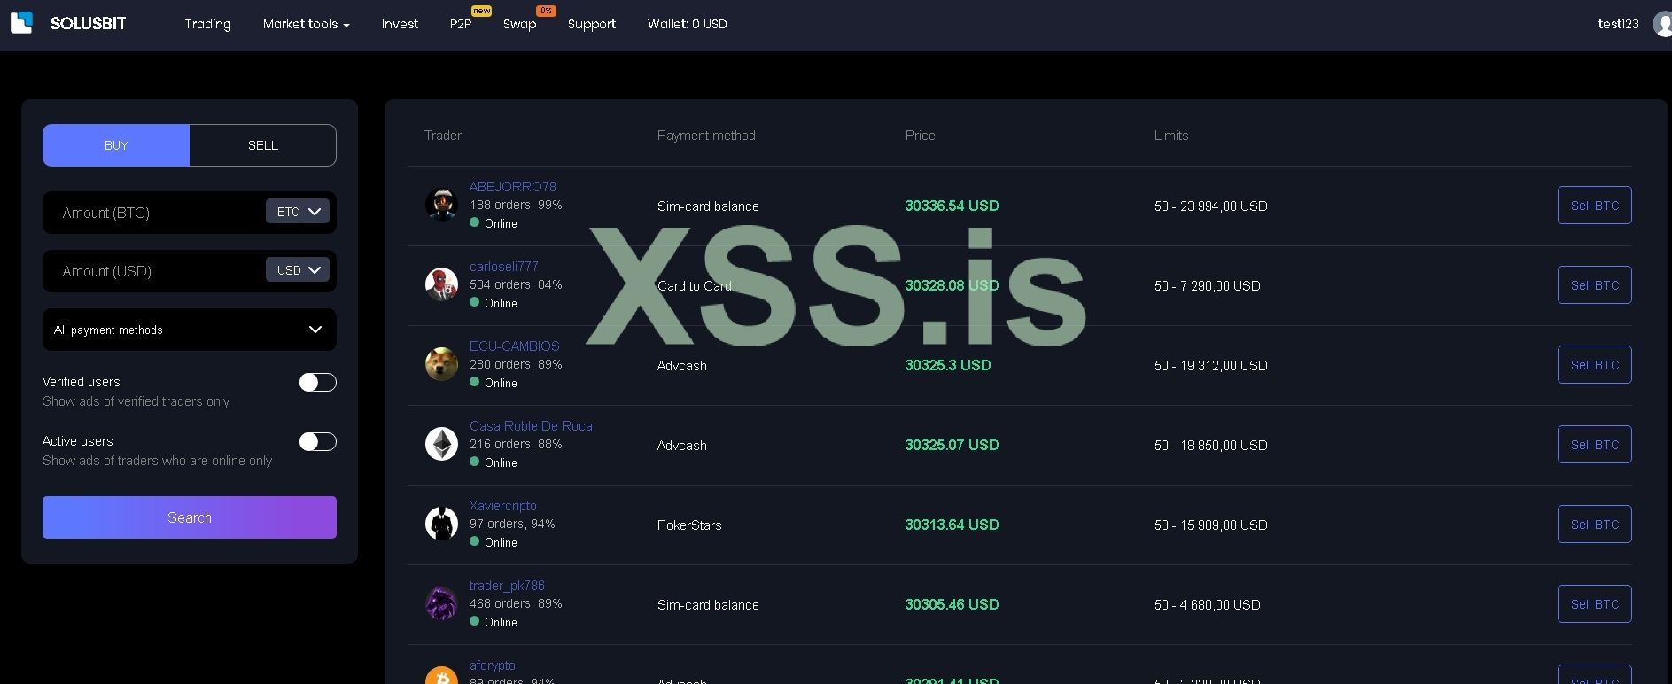Focus the Amount (BTC) input field
The width and height of the screenshot is (1672, 684).
155,213
